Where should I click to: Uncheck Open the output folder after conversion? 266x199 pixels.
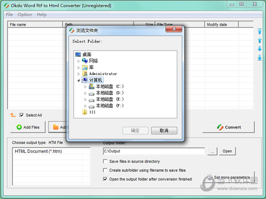105,179
